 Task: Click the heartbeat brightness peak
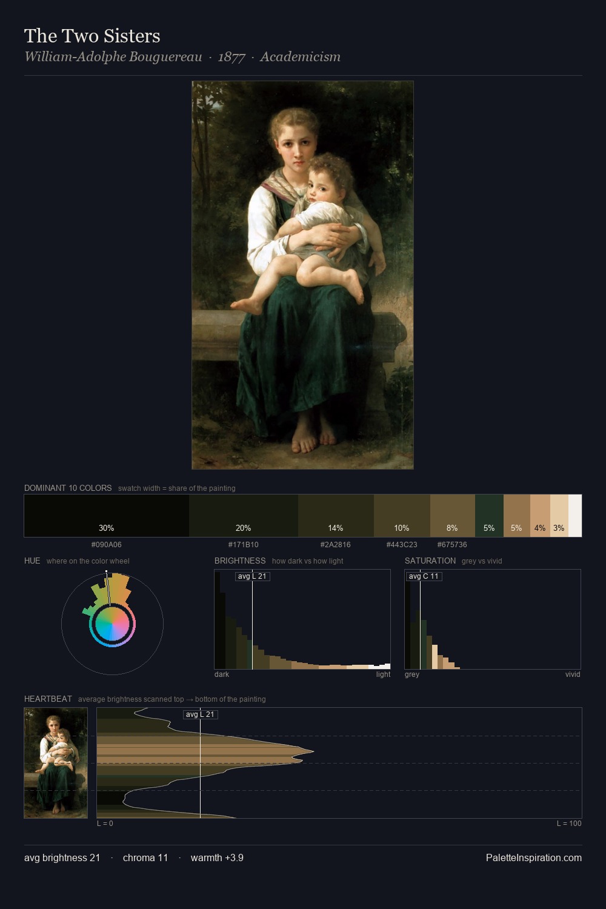pyautogui.click(x=313, y=751)
